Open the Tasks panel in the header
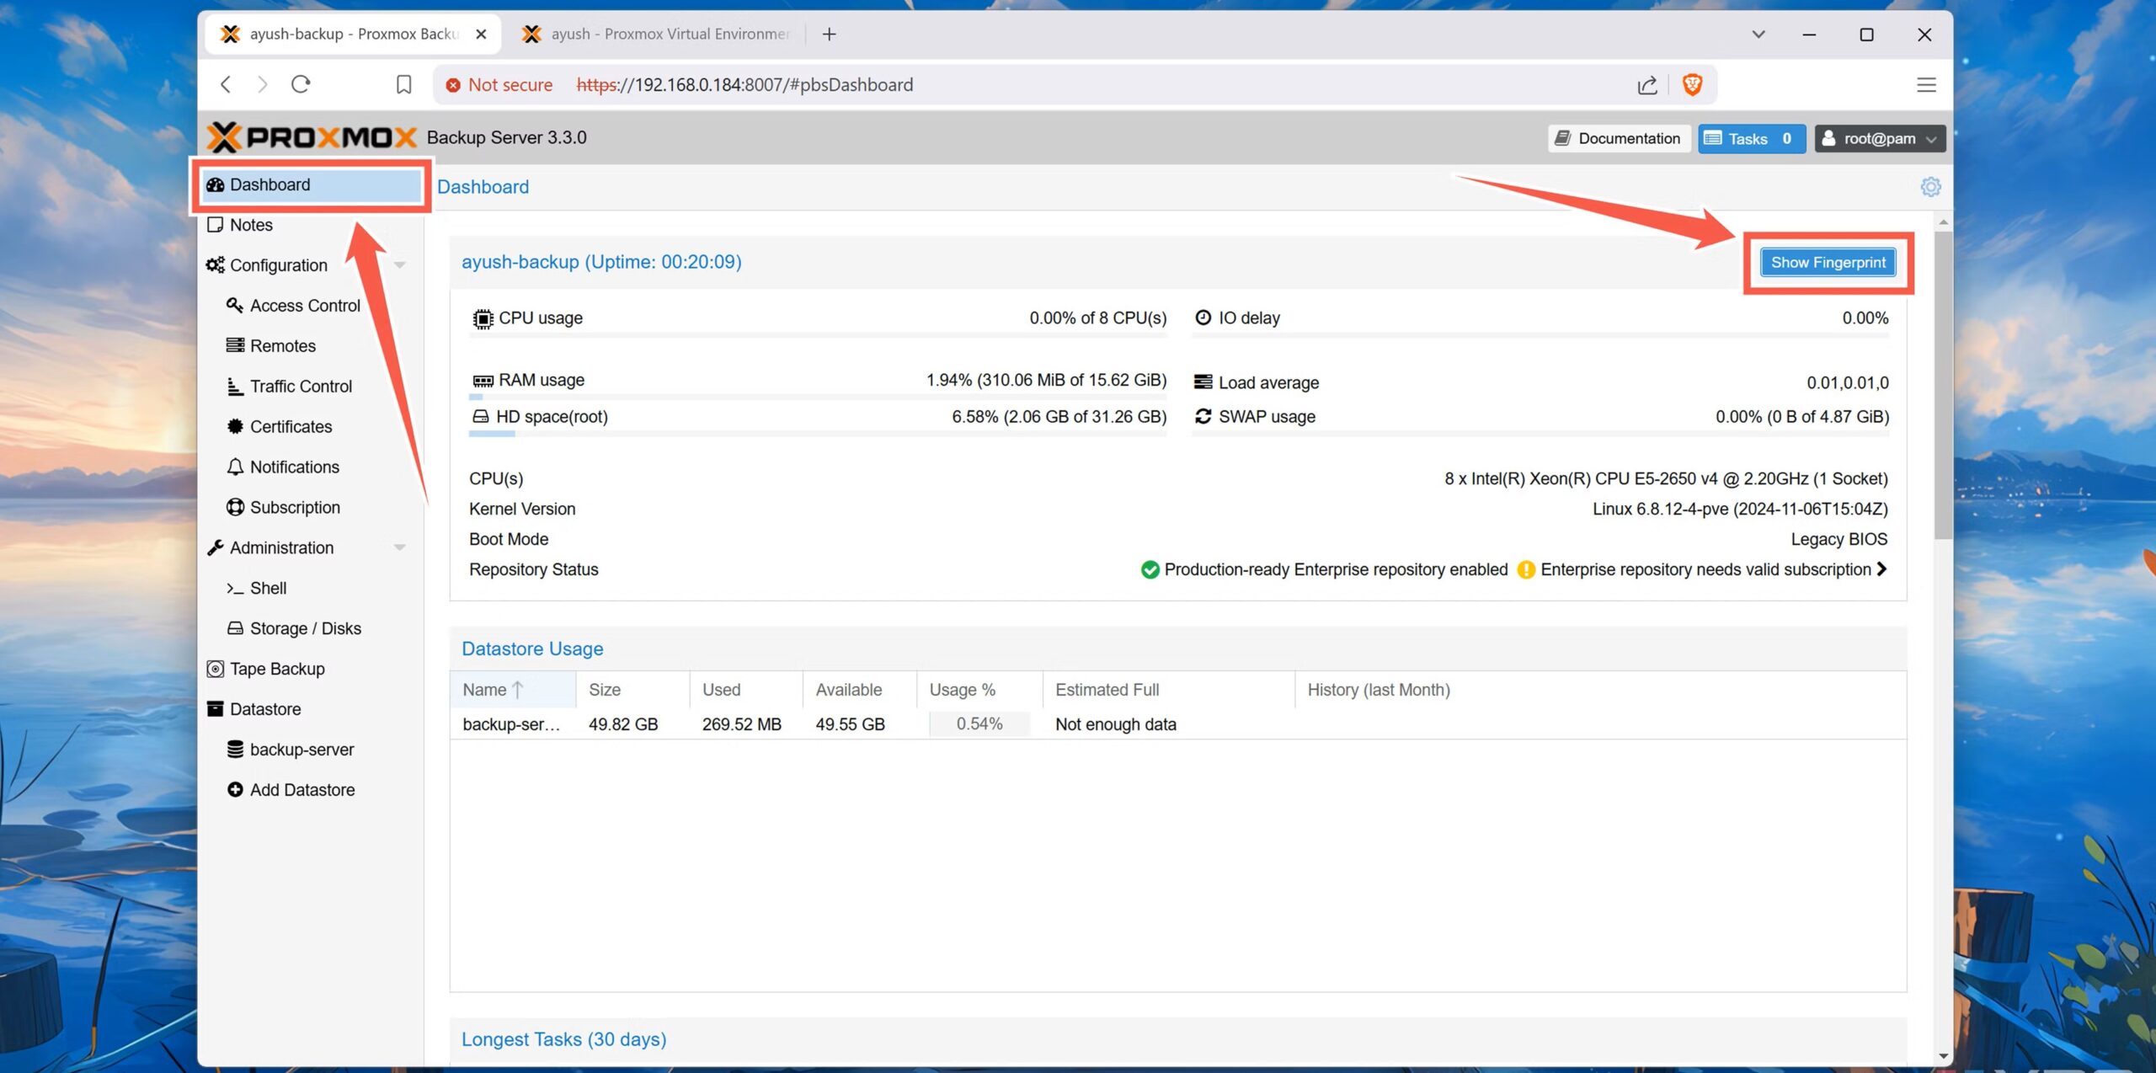The image size is (2156, 1073). (1751, 138)
